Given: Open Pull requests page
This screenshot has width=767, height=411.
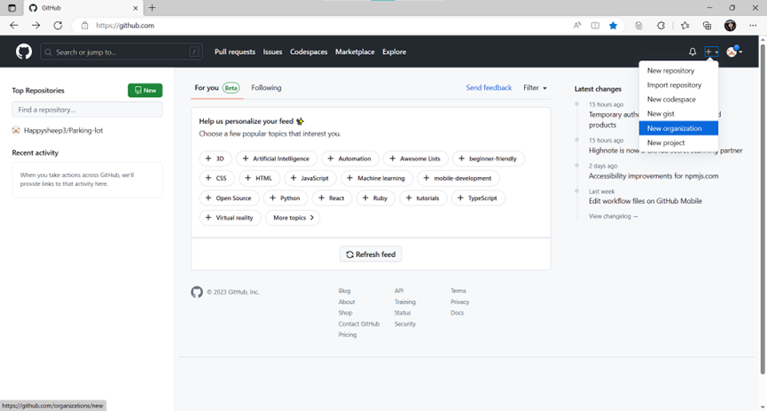Looking at the screenshot, I should pos(235,51).
